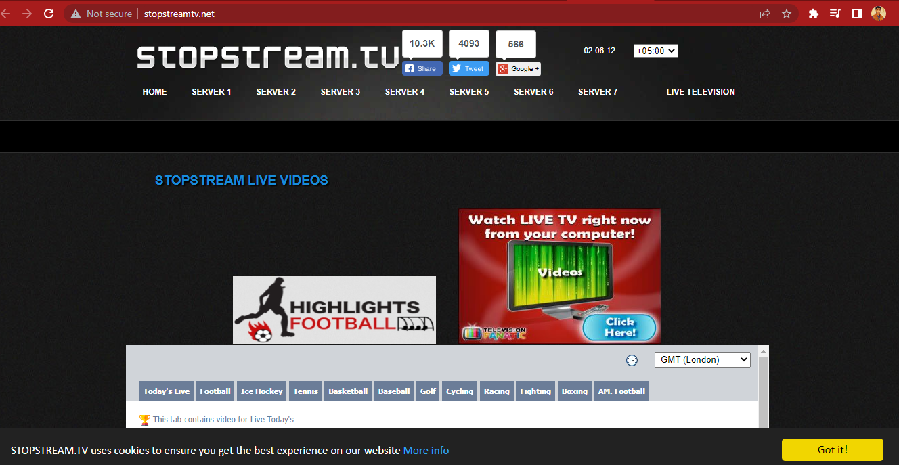Click the Not secure warning icon
The height and width of the screenshot is (465, 899).
[x=75, y=14]
